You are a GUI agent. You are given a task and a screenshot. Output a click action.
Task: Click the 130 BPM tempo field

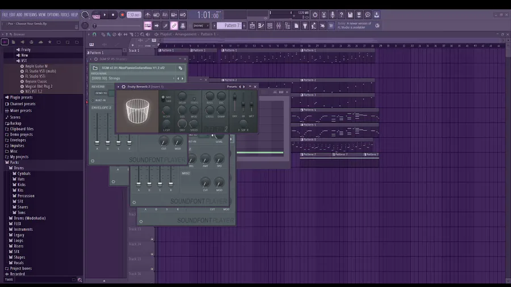pyautogui.click(x=133, y=15)
